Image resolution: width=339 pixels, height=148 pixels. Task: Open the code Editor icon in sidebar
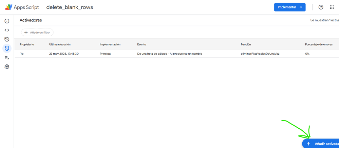coord(7,30)
